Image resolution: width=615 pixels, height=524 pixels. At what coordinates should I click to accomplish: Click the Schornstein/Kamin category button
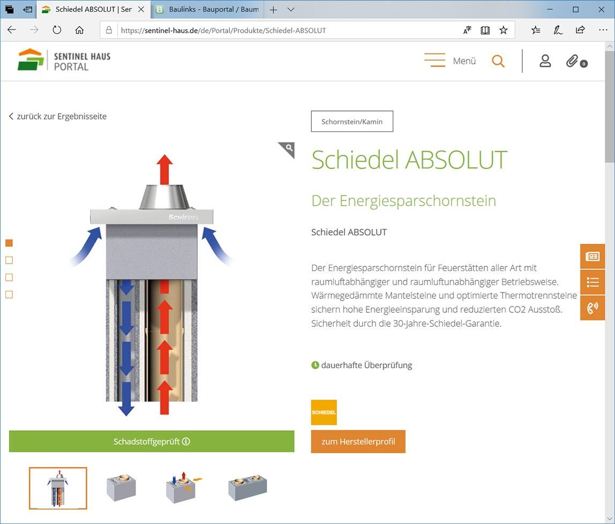tap(352, 122)
